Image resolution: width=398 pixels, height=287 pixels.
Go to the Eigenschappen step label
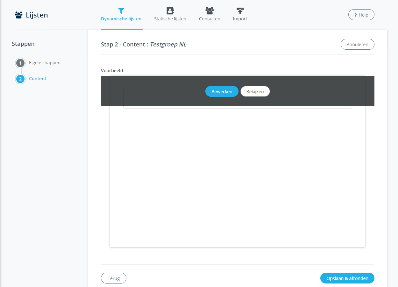point(45,63)
